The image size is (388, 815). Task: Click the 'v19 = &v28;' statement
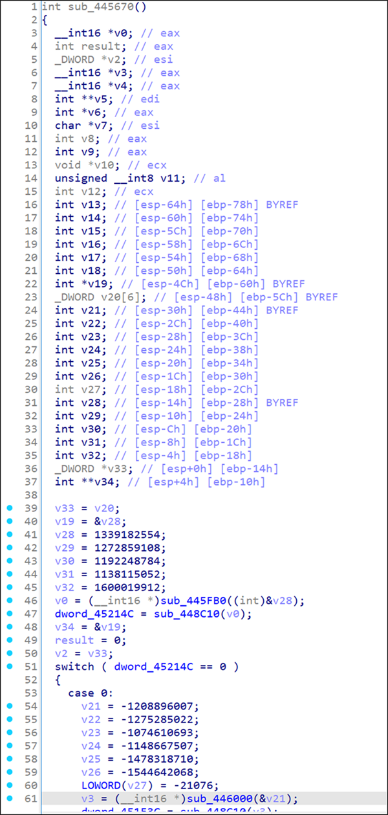[91, 521]
